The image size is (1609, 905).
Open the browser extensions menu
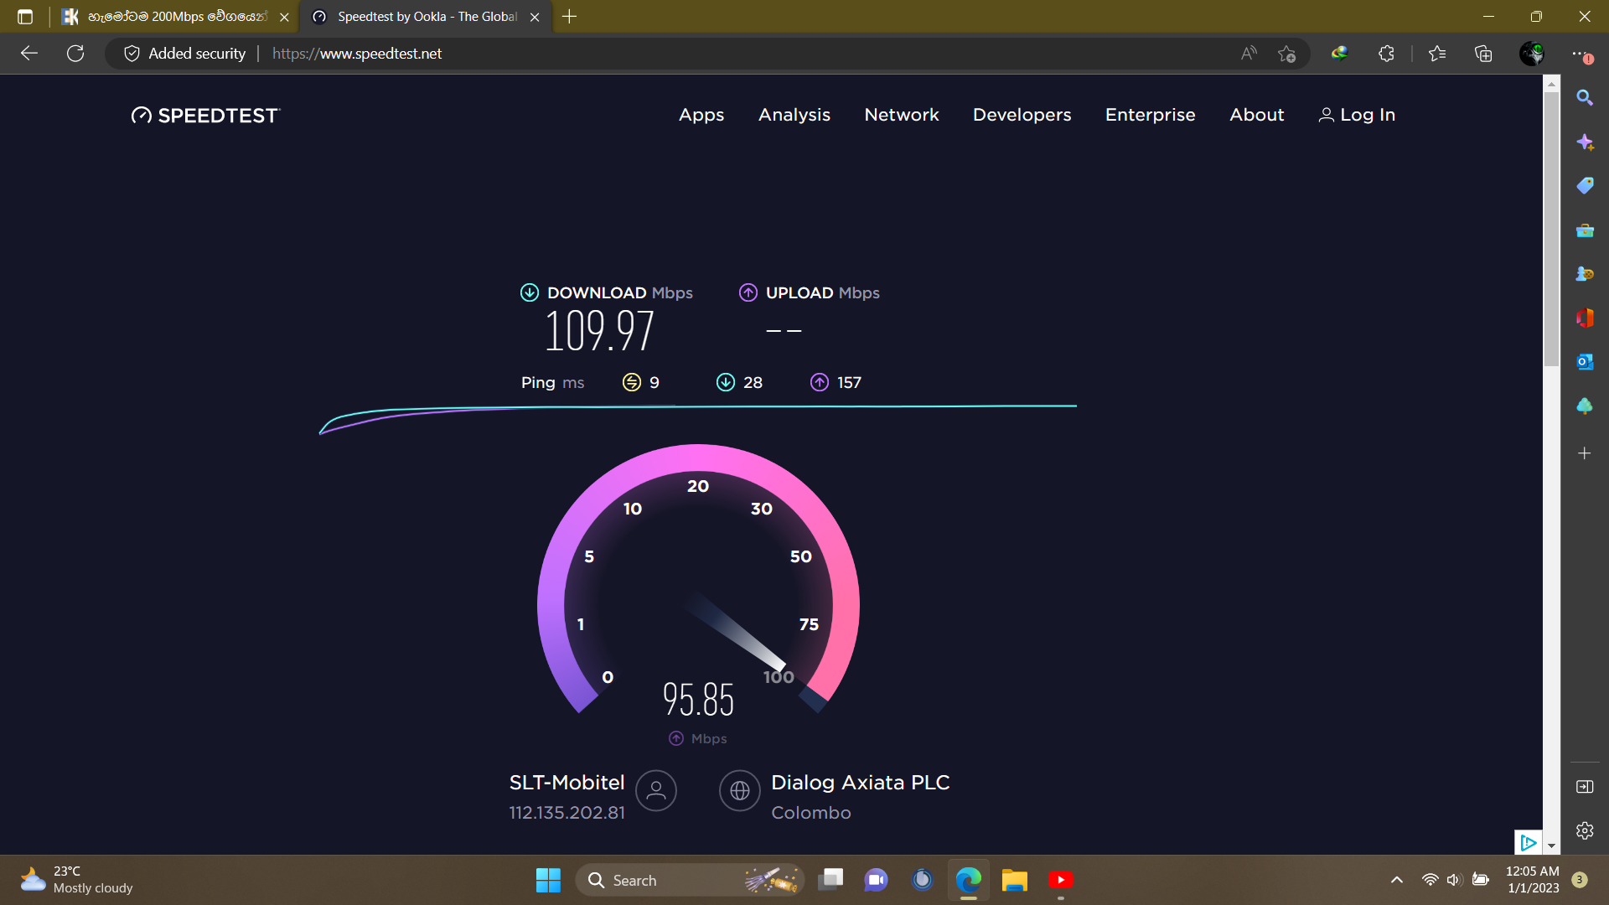click(x=1386, y=54)
